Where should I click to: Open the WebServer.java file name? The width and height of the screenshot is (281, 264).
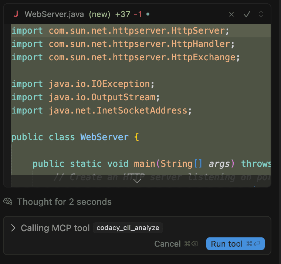click(x=54, y=14)
